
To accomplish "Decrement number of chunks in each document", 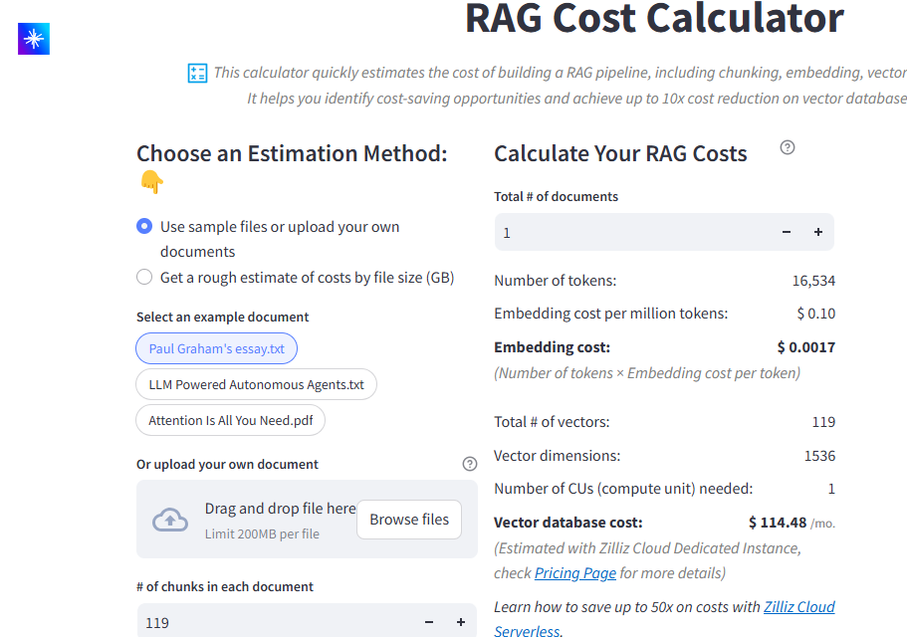I will pyautogui.click(x=429, y=622).
